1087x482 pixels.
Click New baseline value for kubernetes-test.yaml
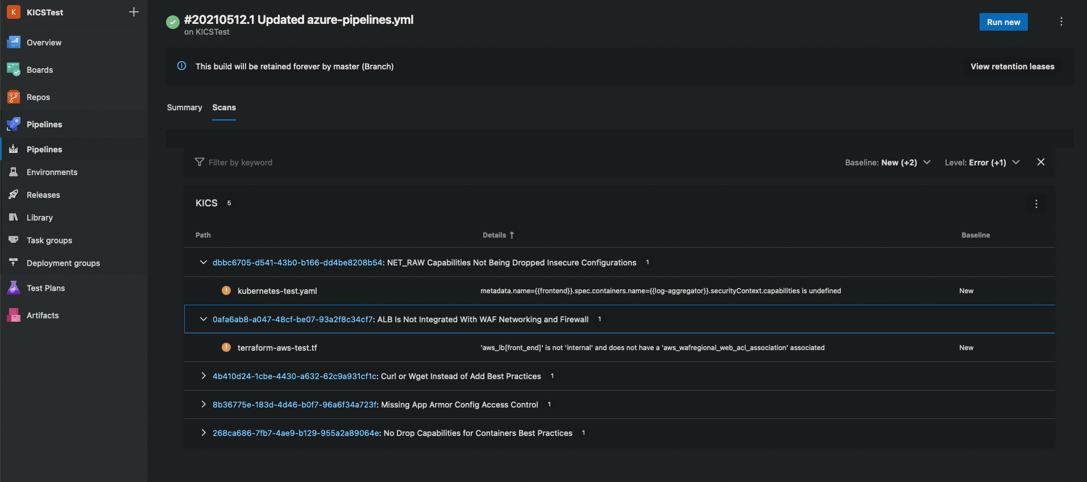[966, 291]
